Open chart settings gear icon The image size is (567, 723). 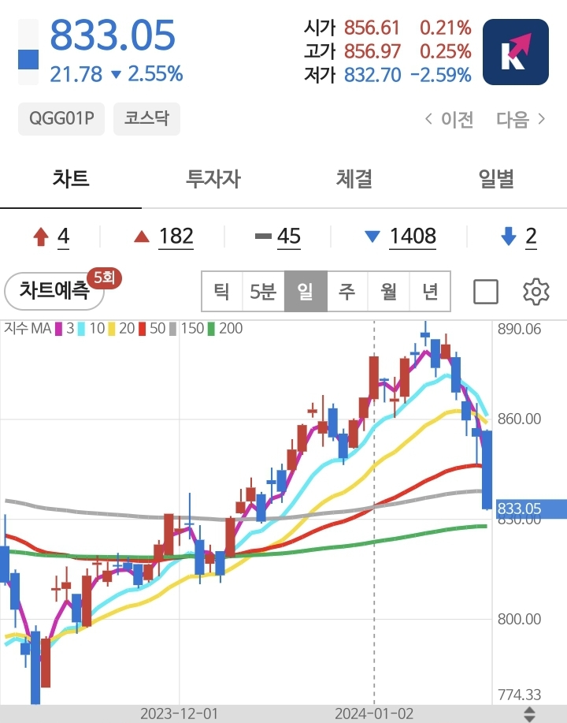pyautogui.click(x=536, y=292)
